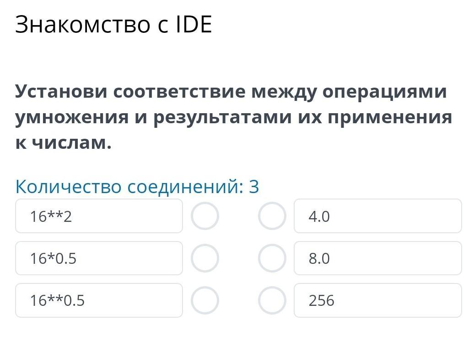Viewport: 463px width, 346px height.
Task: Select the connector circle before answer 256
Action: (x=272, y=300)
